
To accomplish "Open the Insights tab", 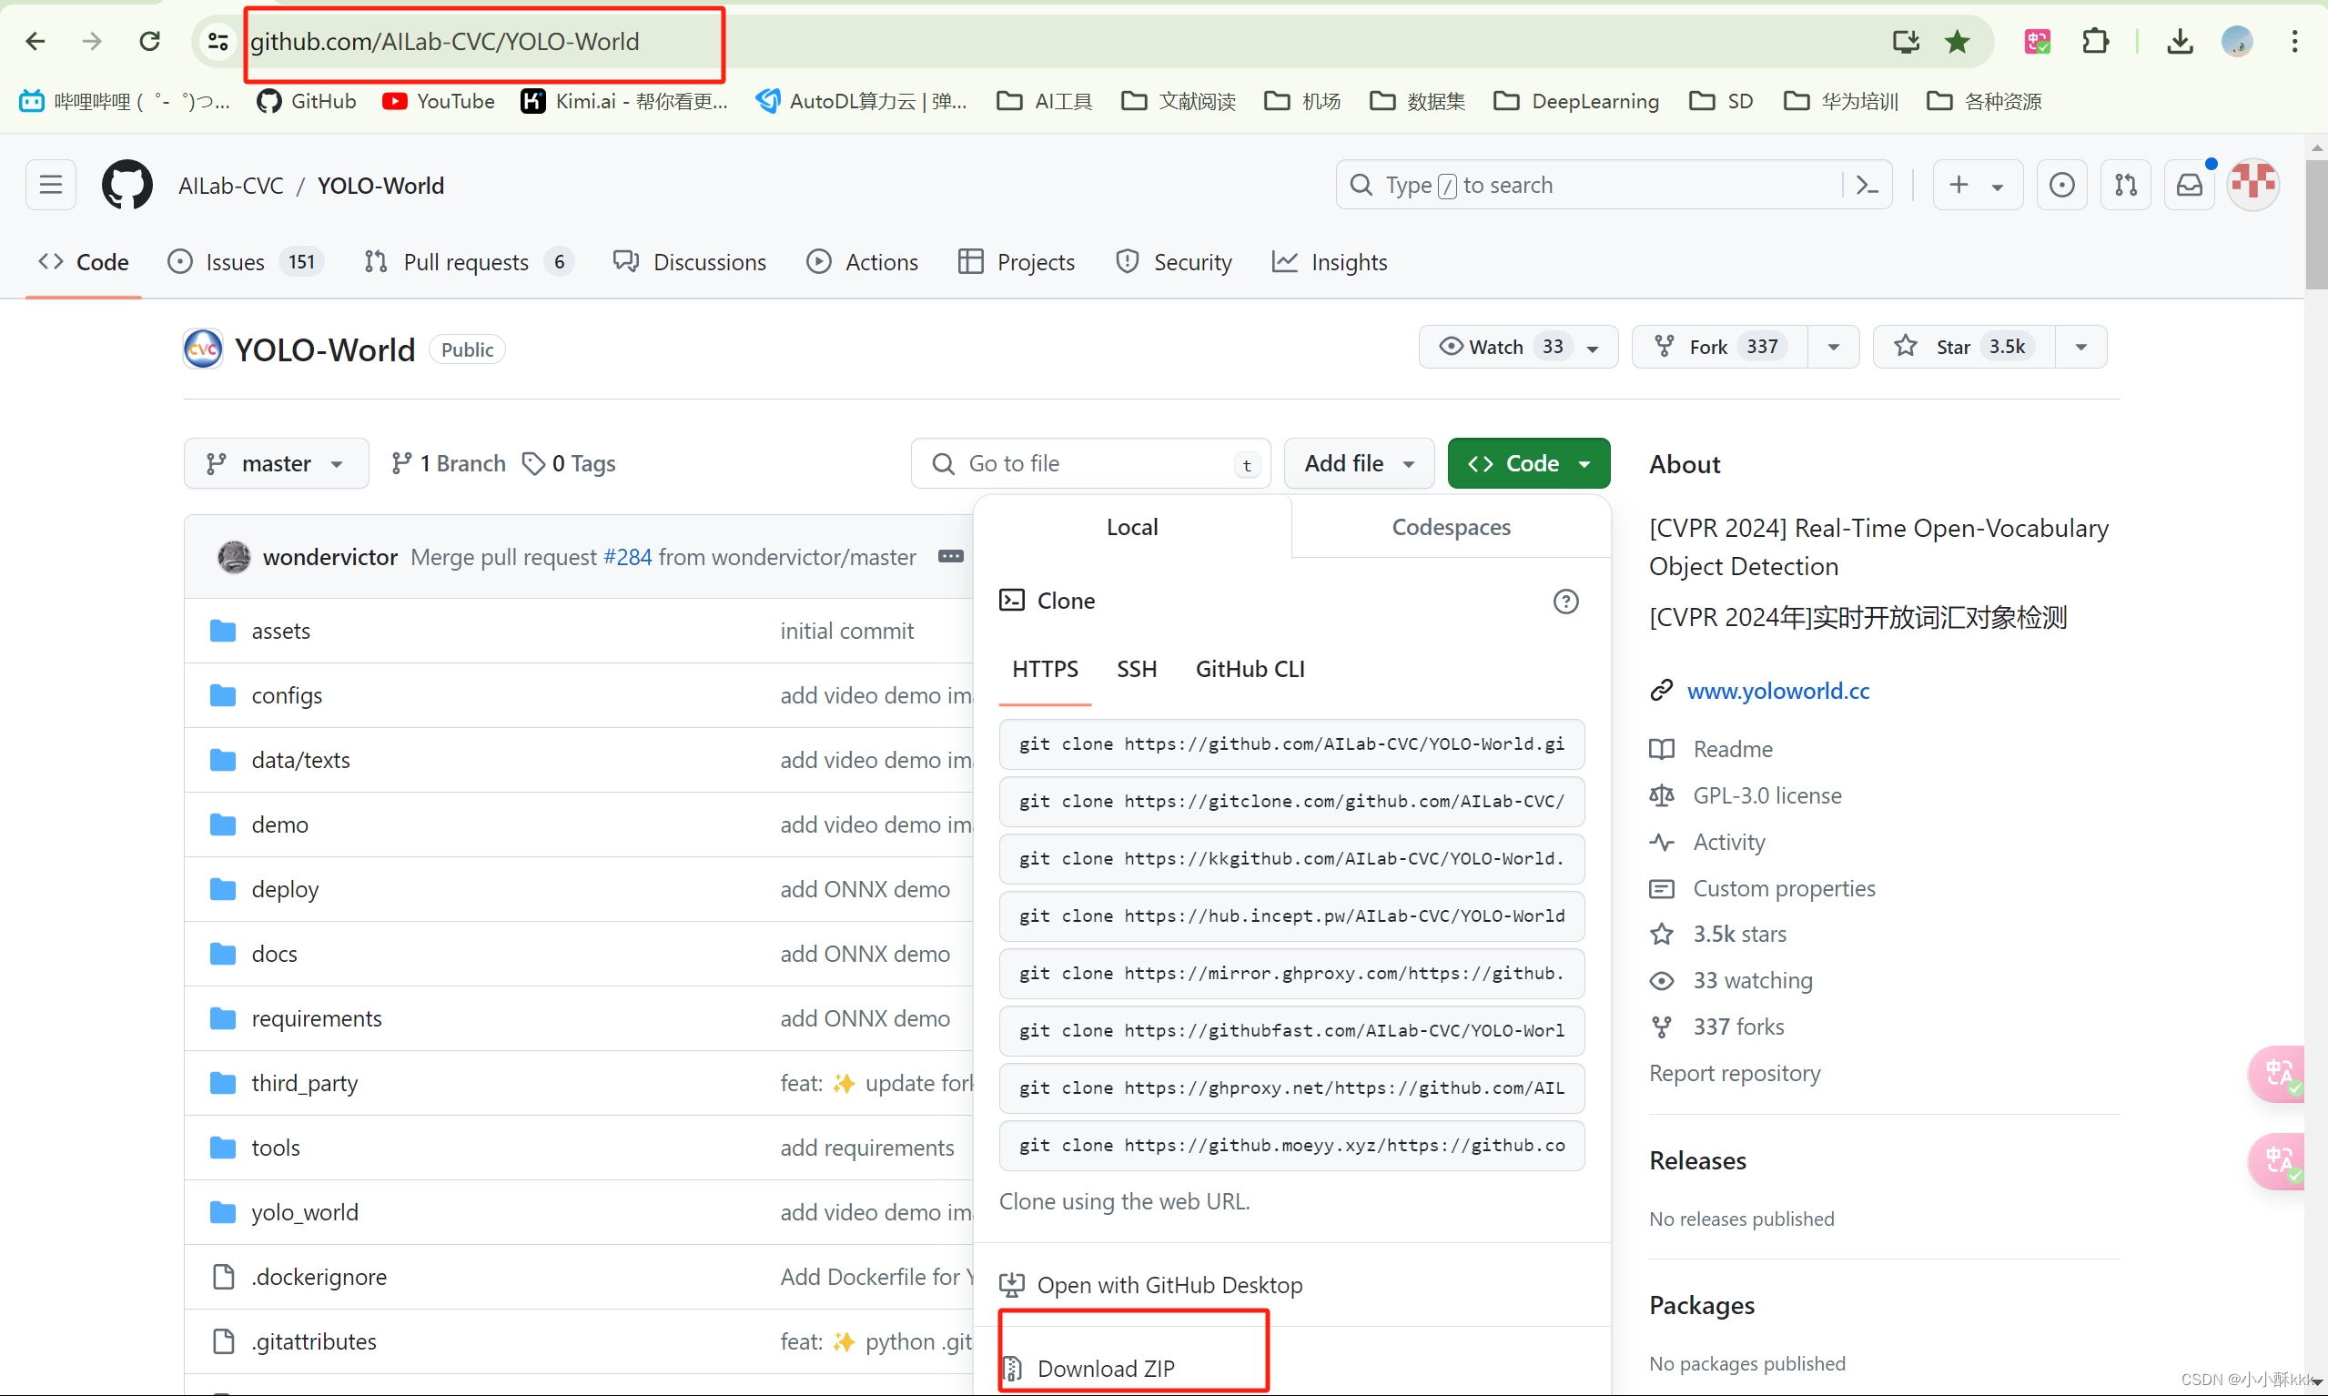I will click(x=1329, y=261).
